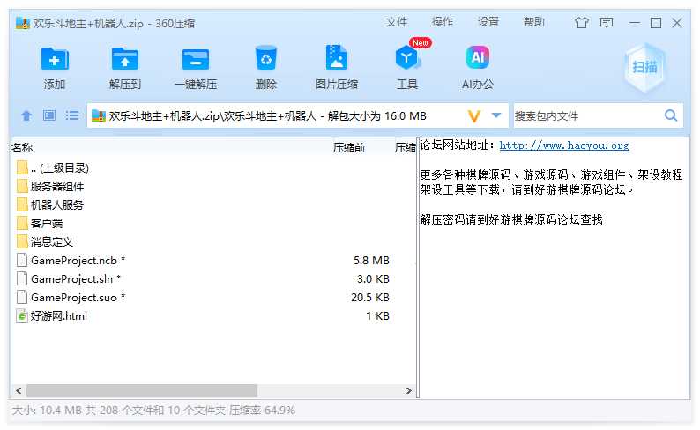Select the GameProject.sln file
This screenshot has width=700, height=430.
[68, 278]
